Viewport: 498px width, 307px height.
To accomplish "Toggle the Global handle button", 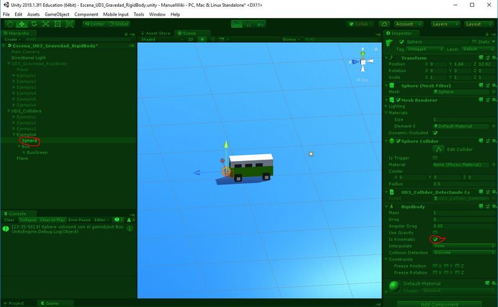I will coord(118,24).
